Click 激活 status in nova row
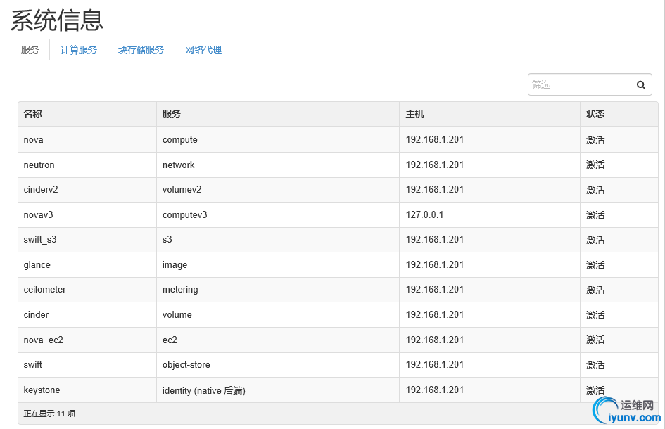665x429 pixels. [595, 140]
